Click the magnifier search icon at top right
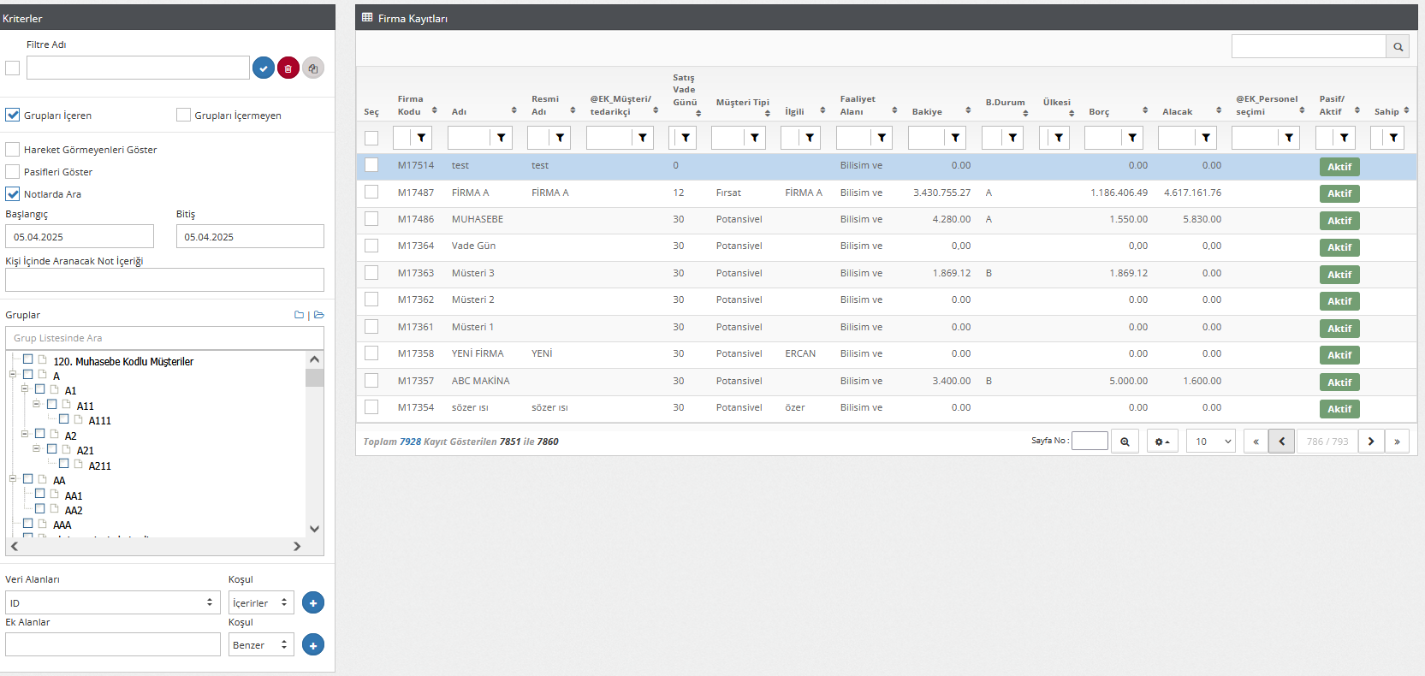1425x676 pixels. (1398, 47)
